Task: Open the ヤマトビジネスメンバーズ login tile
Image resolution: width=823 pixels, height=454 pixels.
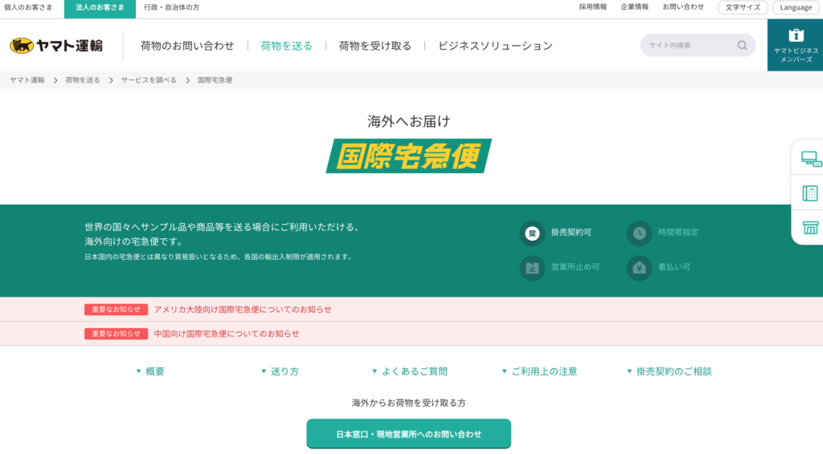Action: coord(795,45)
